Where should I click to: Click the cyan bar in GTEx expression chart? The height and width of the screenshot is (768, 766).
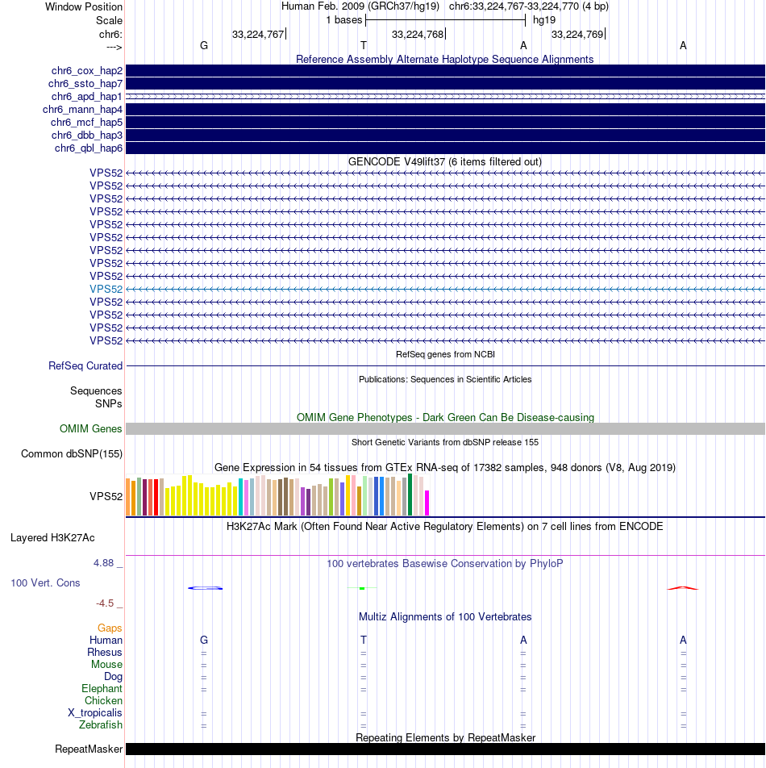241,497
